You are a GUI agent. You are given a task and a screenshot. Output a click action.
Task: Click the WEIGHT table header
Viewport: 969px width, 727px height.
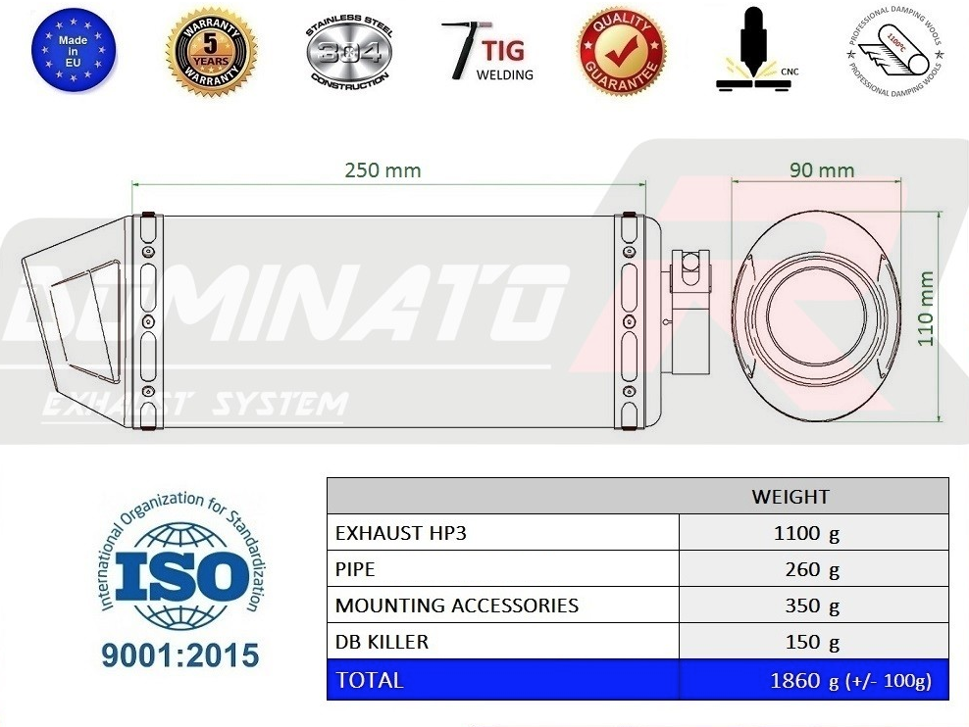(x=790, y=497)
